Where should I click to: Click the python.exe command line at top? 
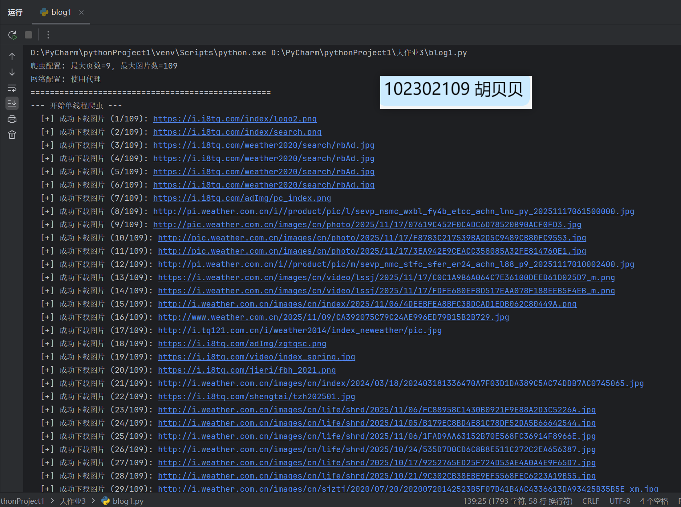(249, 53)
